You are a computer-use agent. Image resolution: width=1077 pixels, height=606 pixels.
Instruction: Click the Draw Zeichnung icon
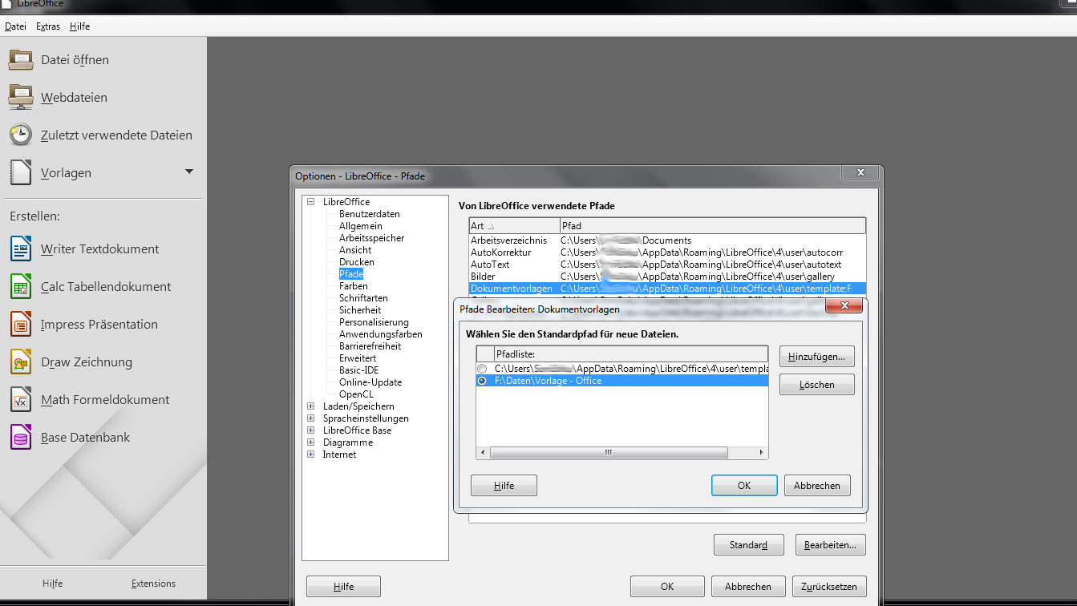pos(20,362)
